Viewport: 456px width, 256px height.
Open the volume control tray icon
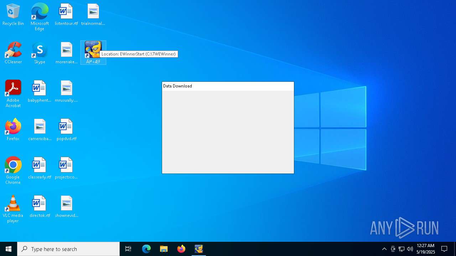coord(410,249)
